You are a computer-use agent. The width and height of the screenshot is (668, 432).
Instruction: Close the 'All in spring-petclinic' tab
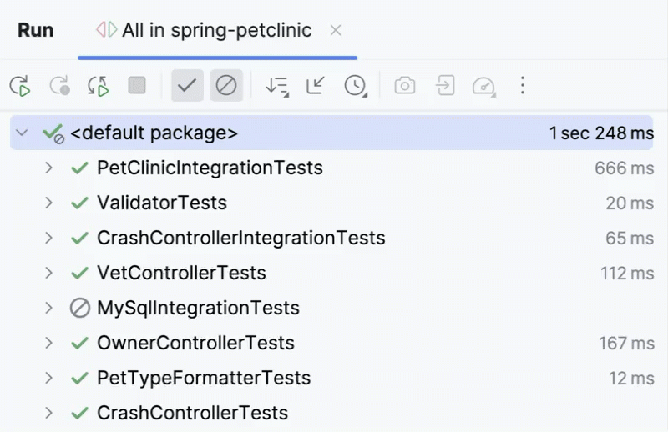pyautogui.click(x=336, y=31)
